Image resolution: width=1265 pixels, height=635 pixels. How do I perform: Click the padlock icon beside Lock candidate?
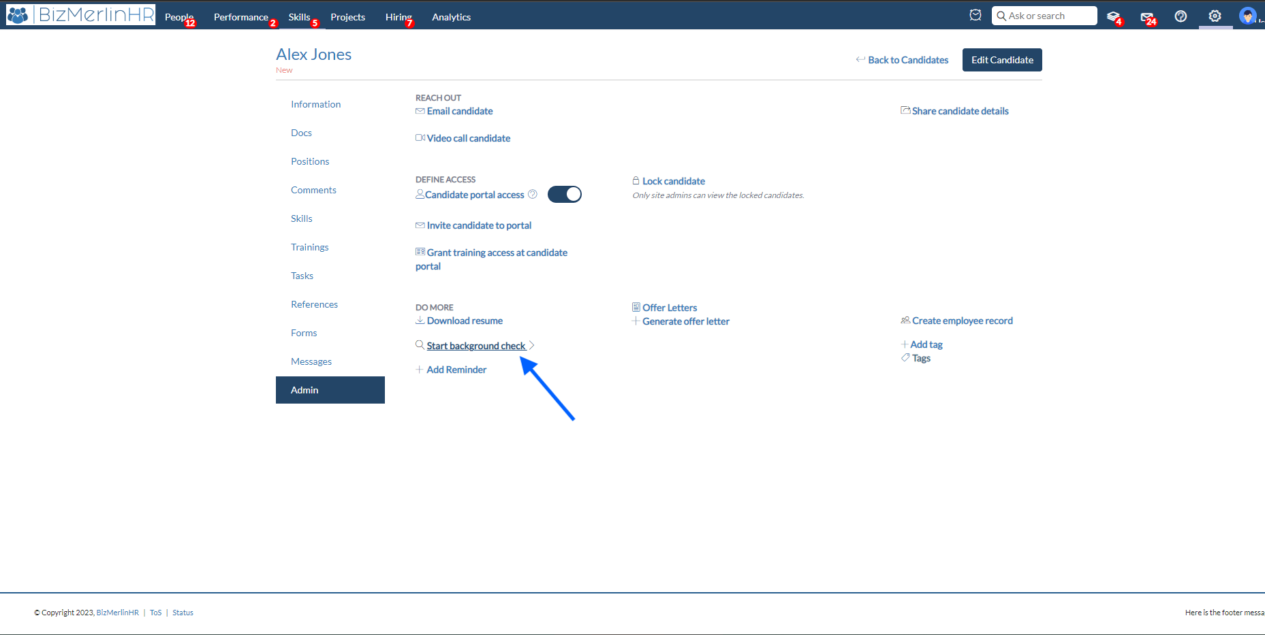pos(636,180)
